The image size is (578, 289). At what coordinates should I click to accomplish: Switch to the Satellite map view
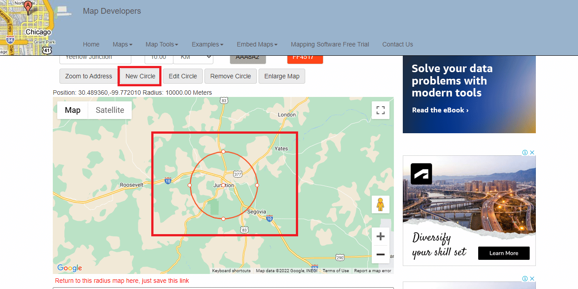click(x=110, y=110)
